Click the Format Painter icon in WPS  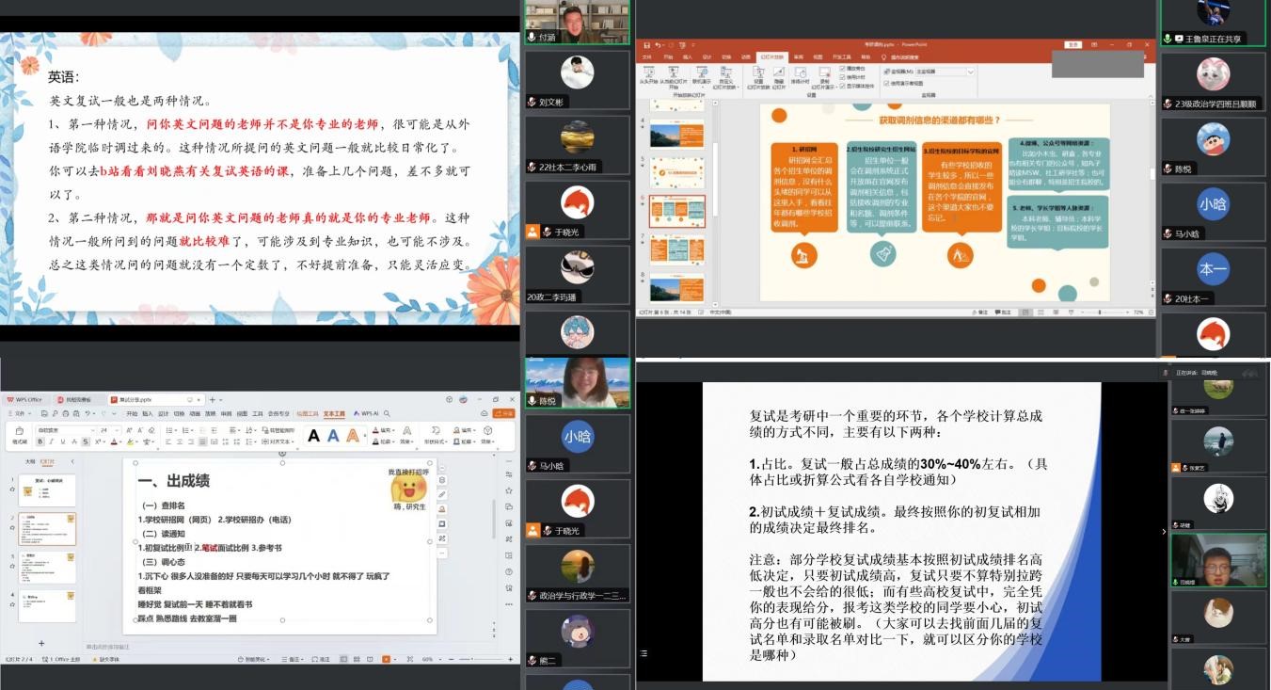click(19, 437)
